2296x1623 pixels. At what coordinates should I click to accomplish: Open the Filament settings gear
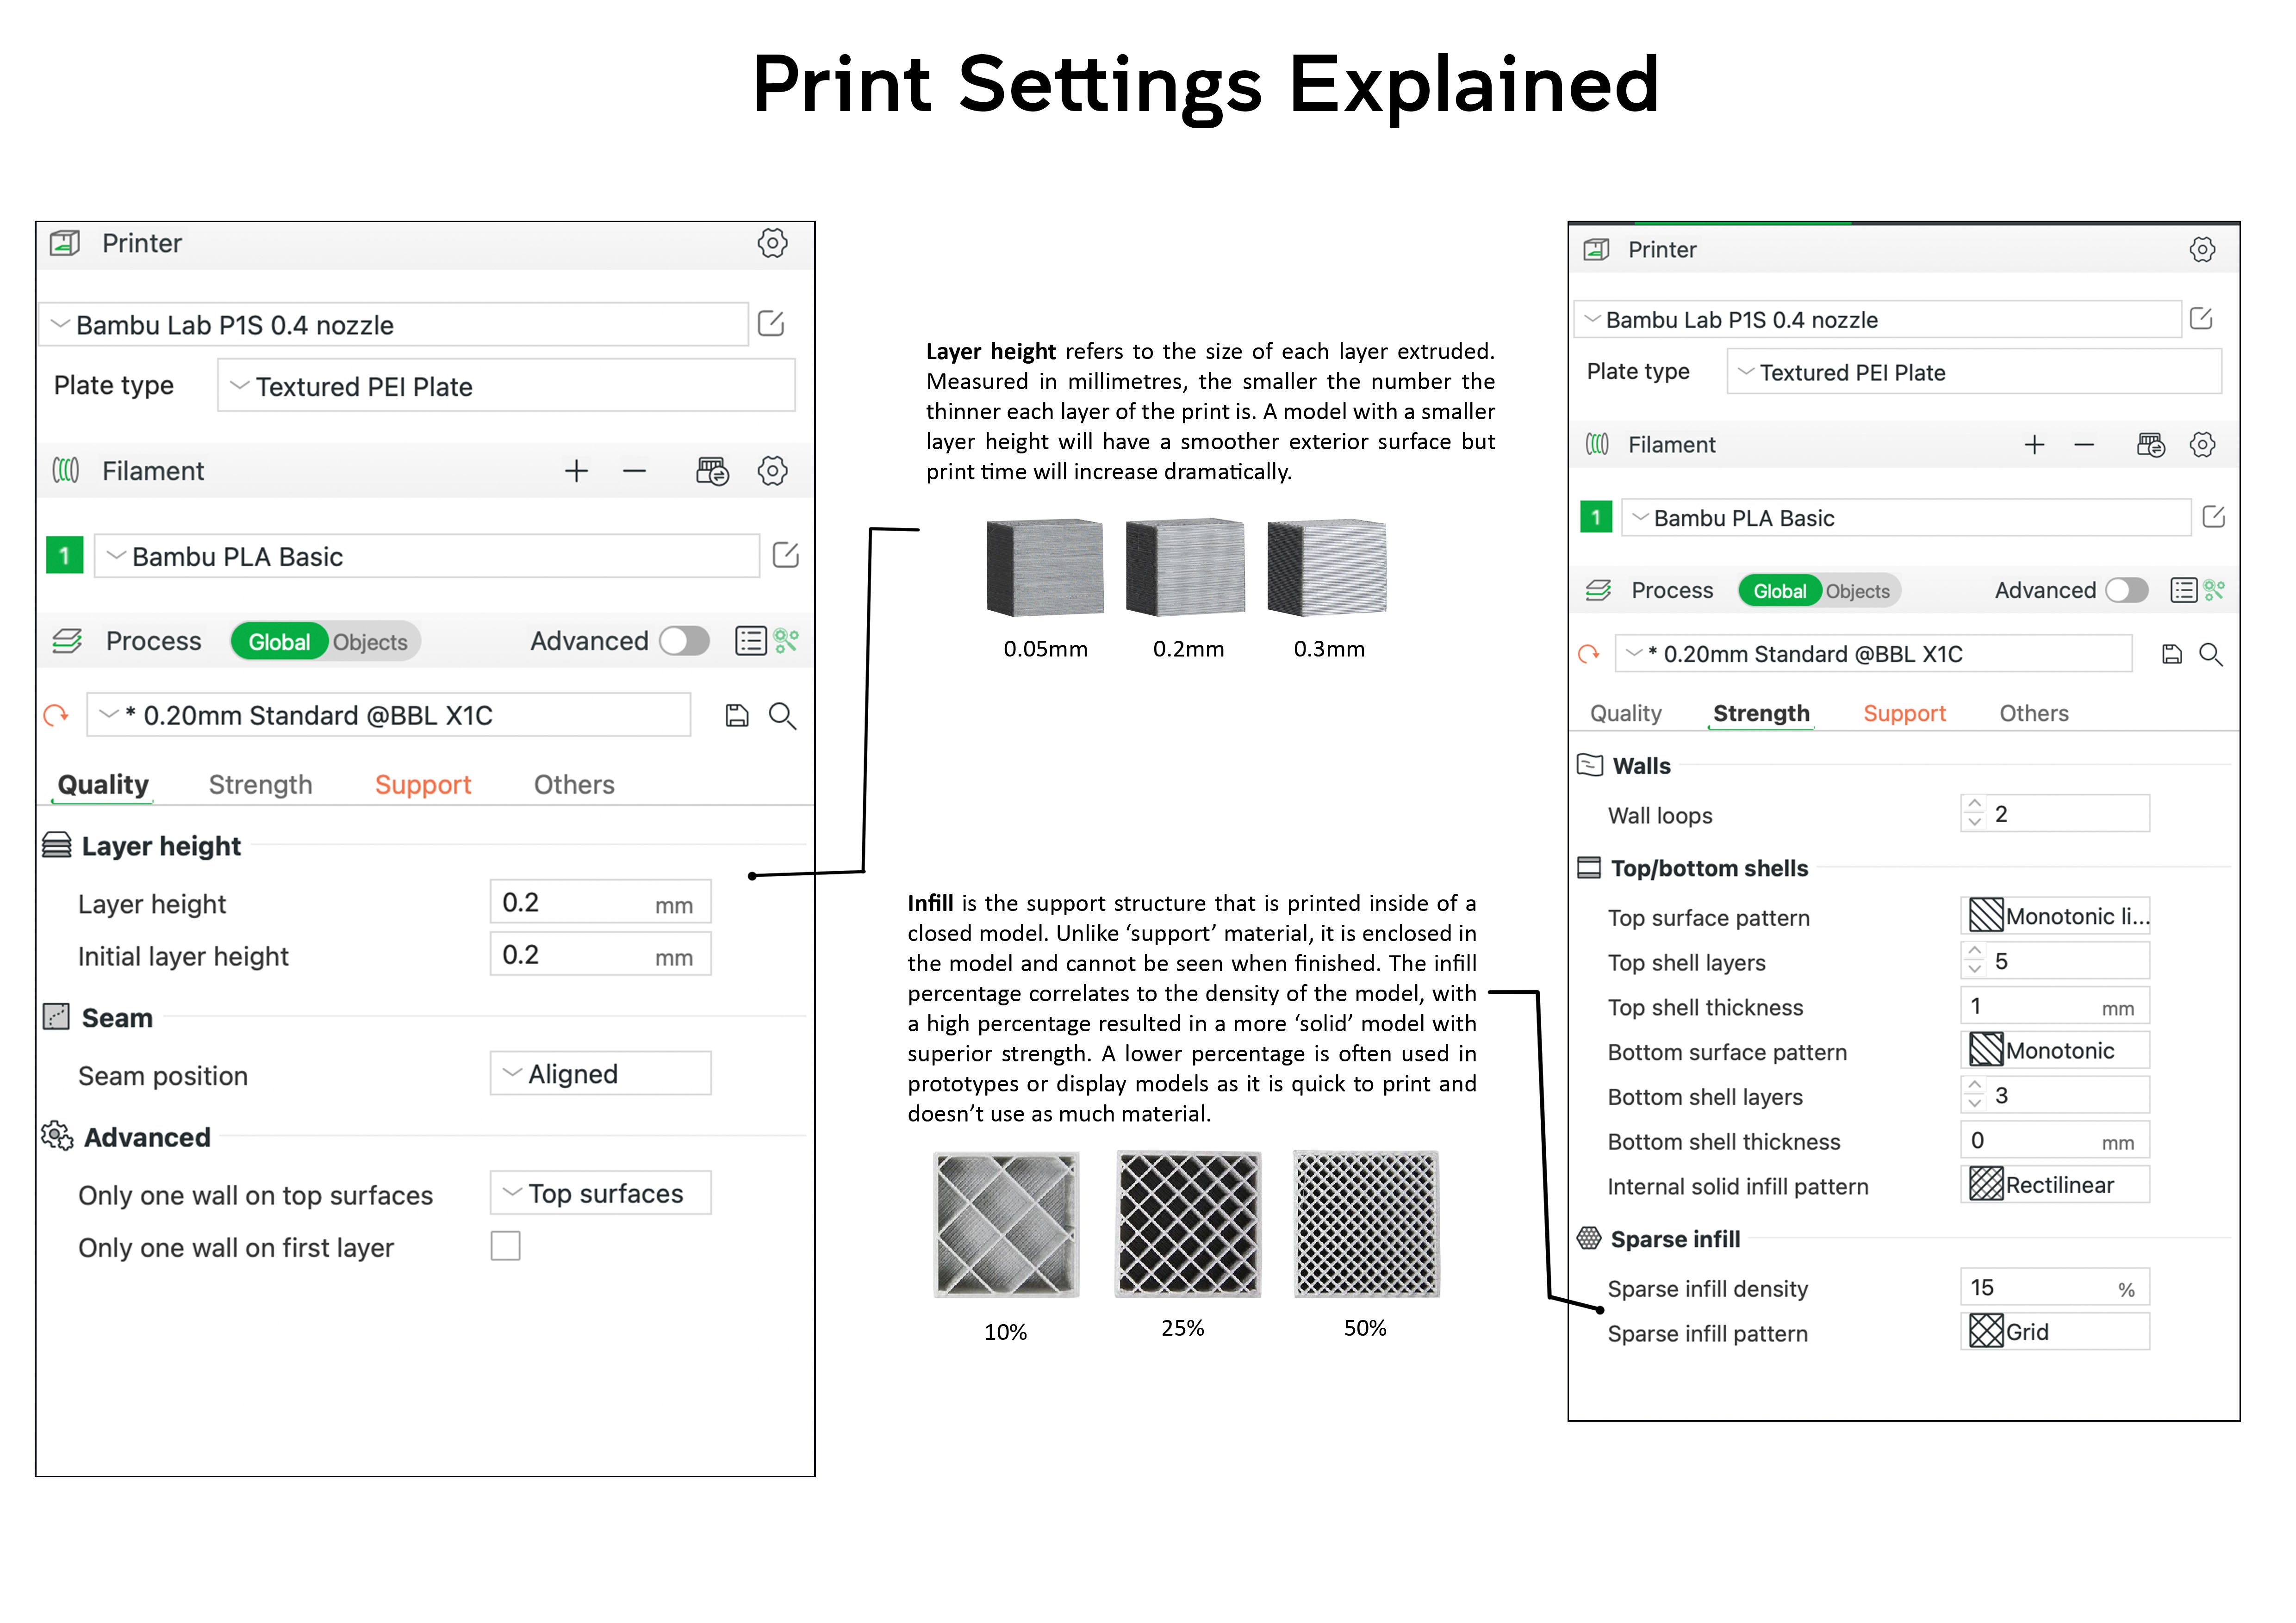click(x=772, y=471)
